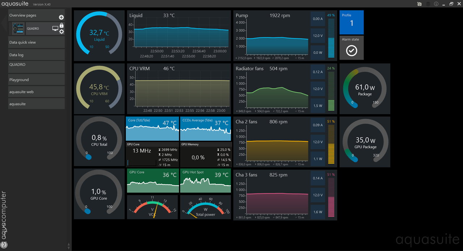Click the screenshot camera icon

point(419,4)
